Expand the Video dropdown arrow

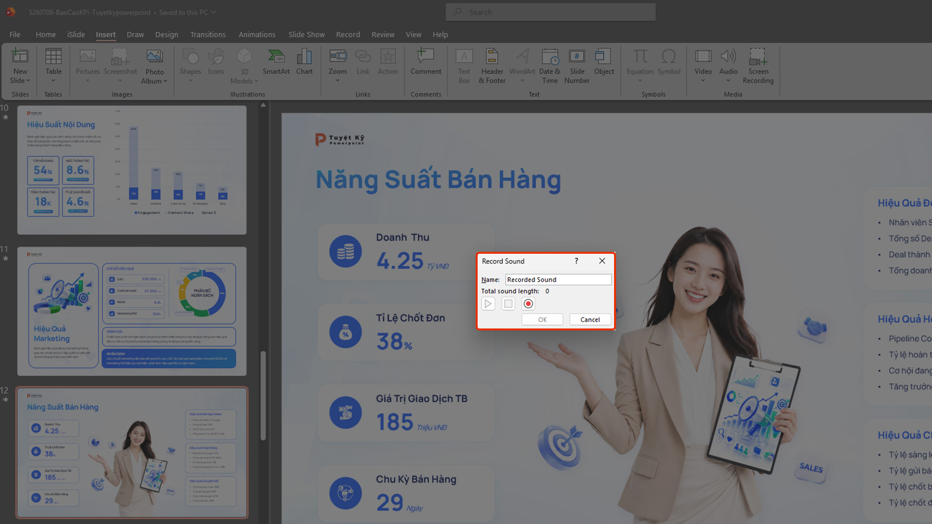coord(703,81)
